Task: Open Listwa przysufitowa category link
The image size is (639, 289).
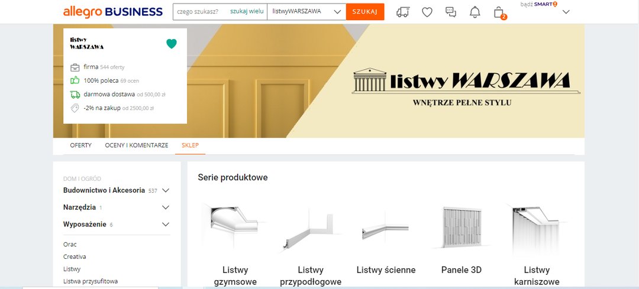Action: (x=91, y=281)
